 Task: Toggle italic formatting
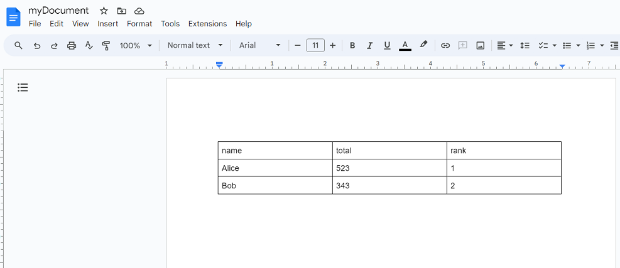coord(370,45)
